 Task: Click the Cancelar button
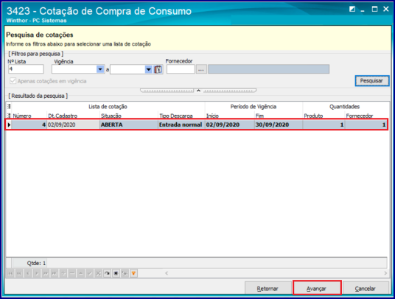366,289
